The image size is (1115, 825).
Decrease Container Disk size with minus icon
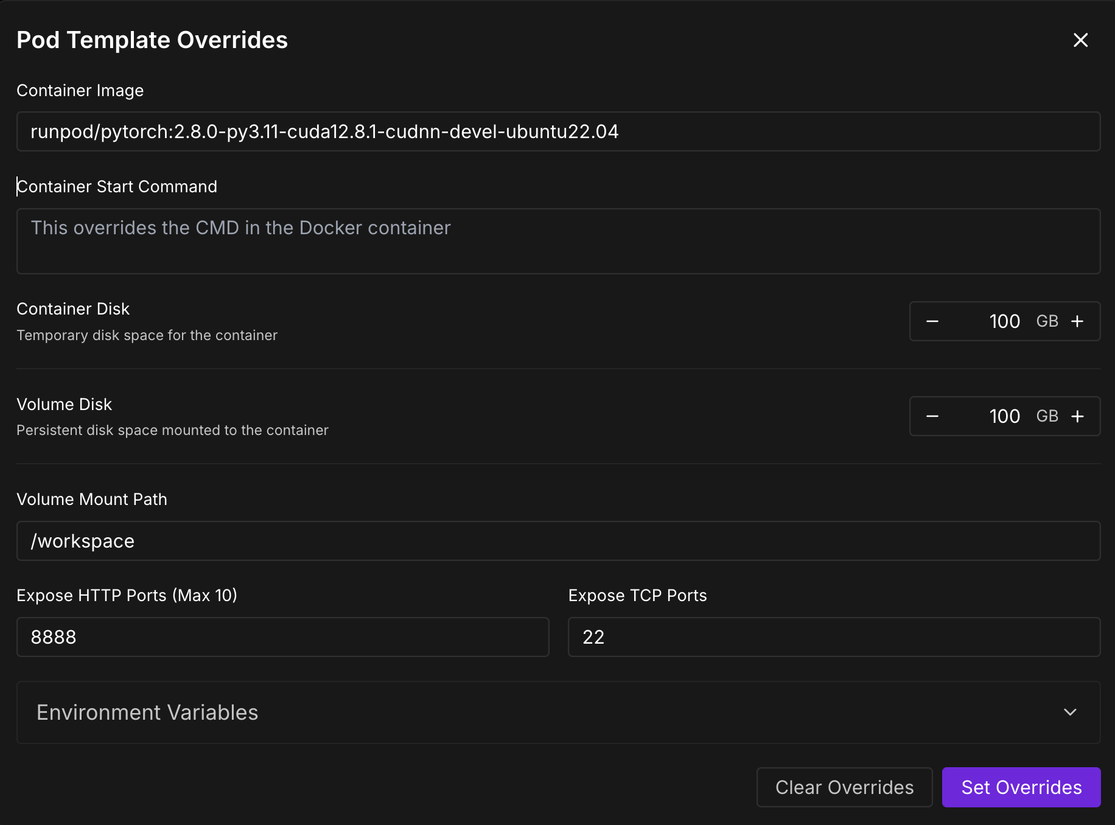[932, 321]
